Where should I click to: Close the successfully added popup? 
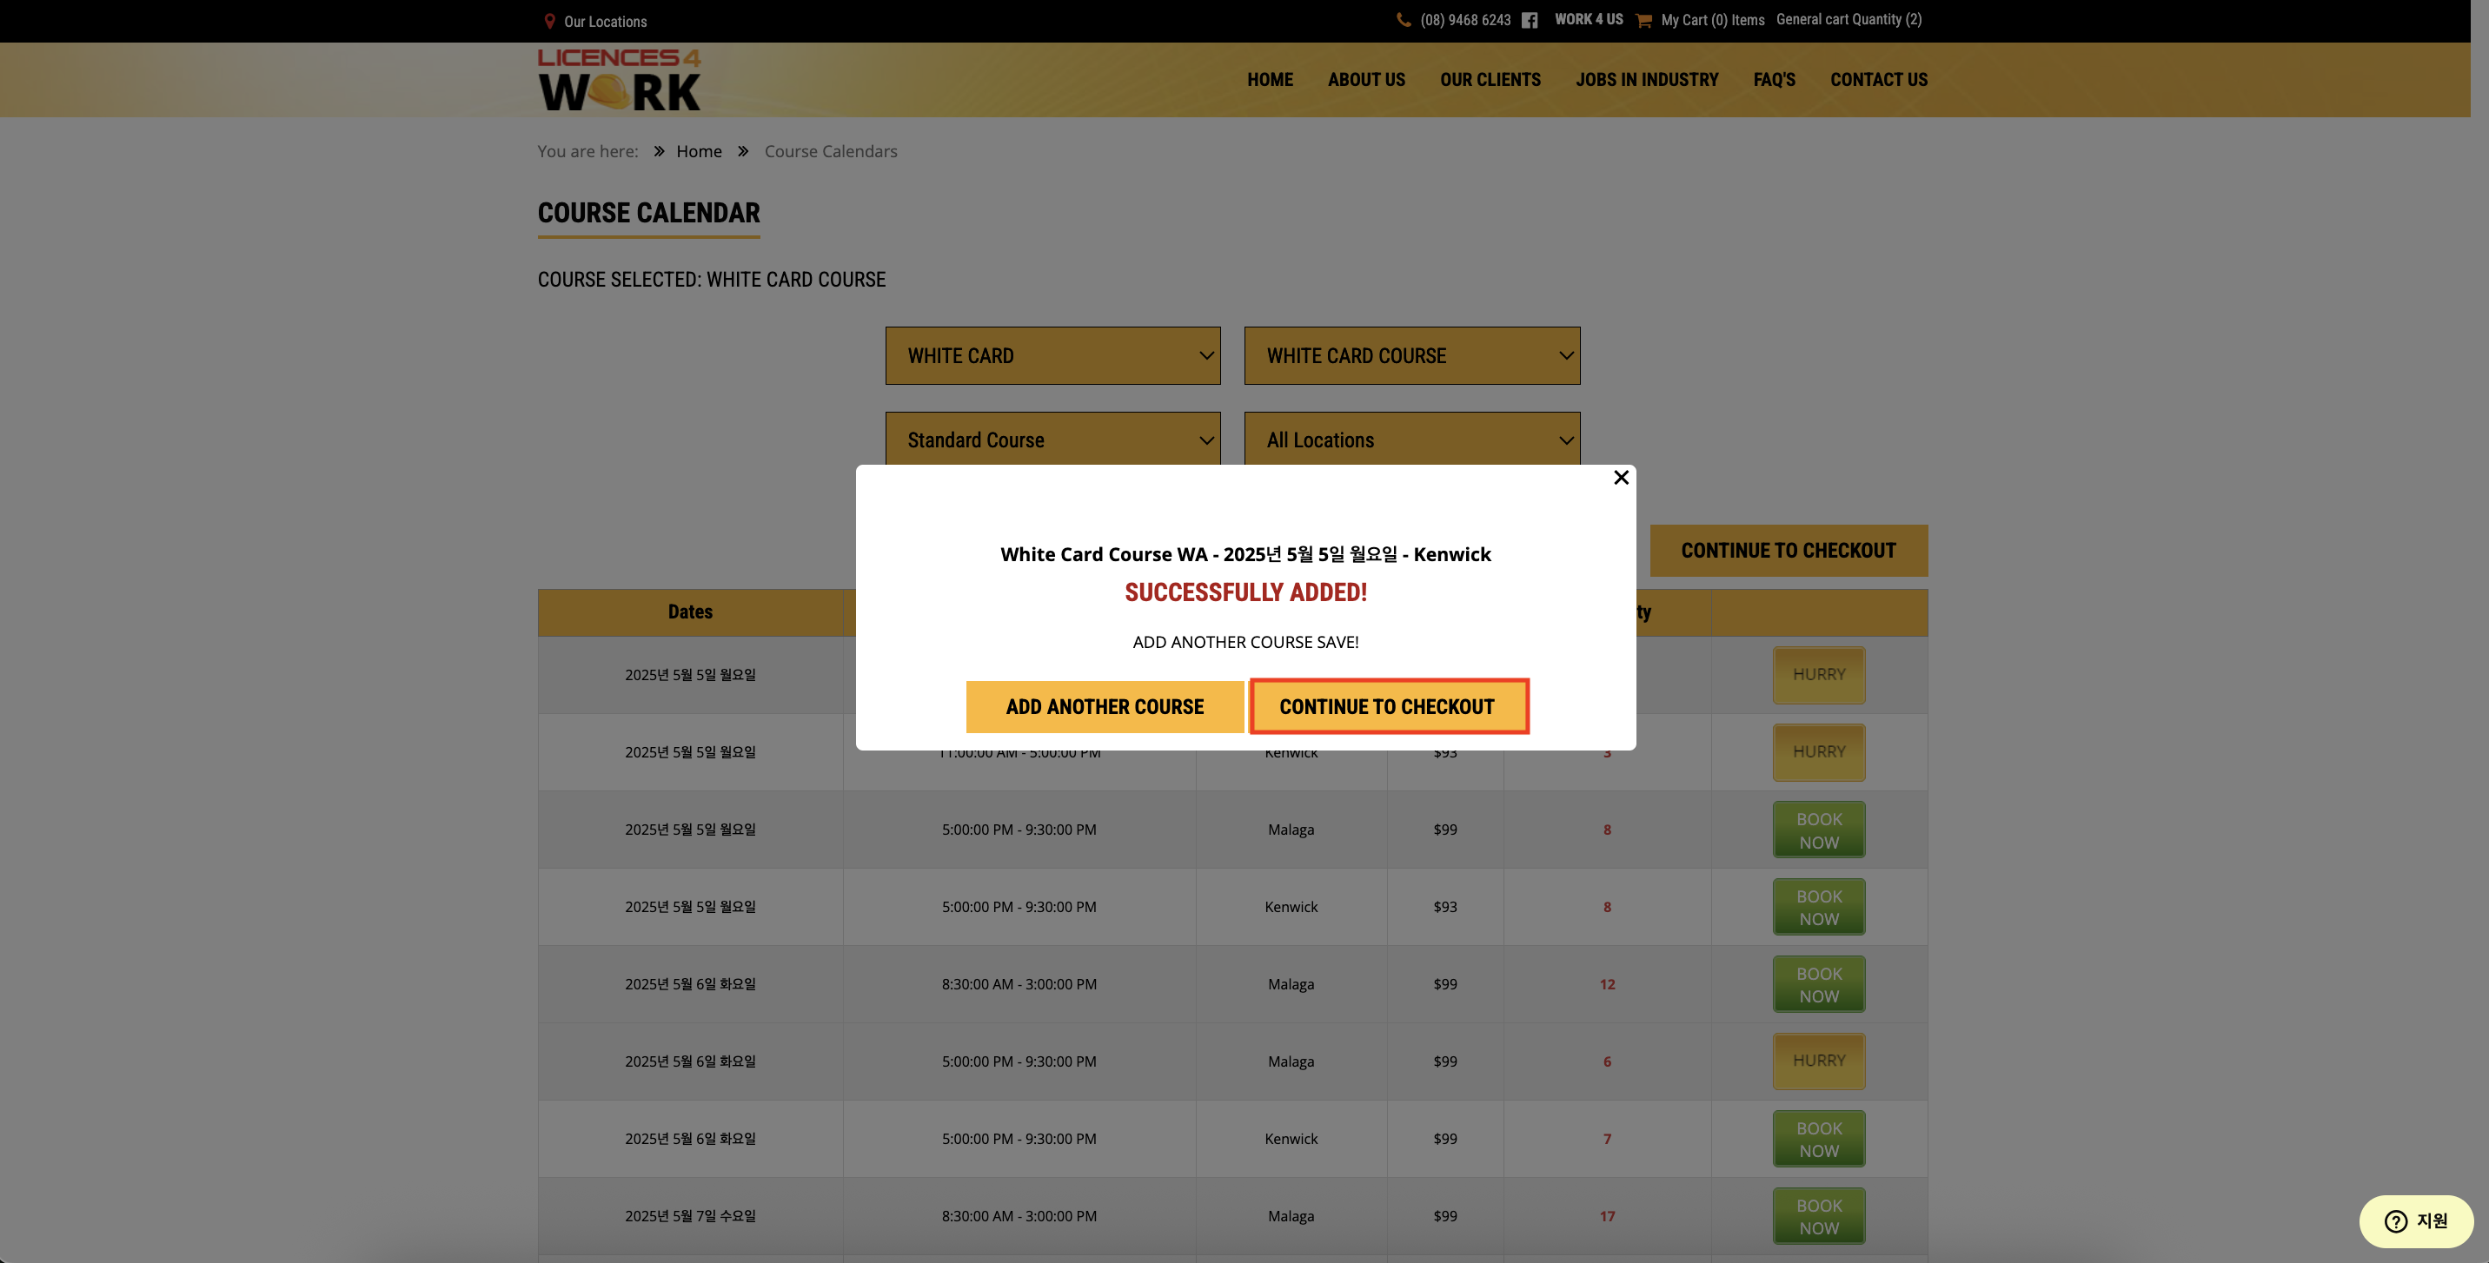1622,478
